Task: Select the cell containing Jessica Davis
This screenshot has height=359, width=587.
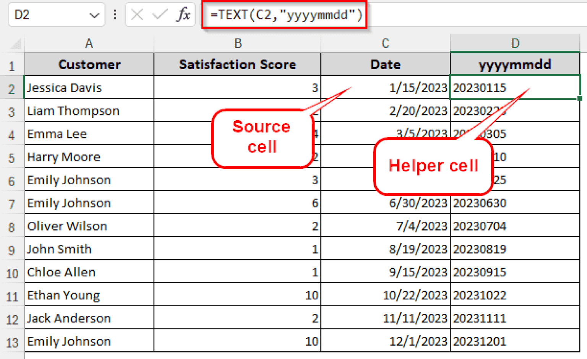Action: 89,88
